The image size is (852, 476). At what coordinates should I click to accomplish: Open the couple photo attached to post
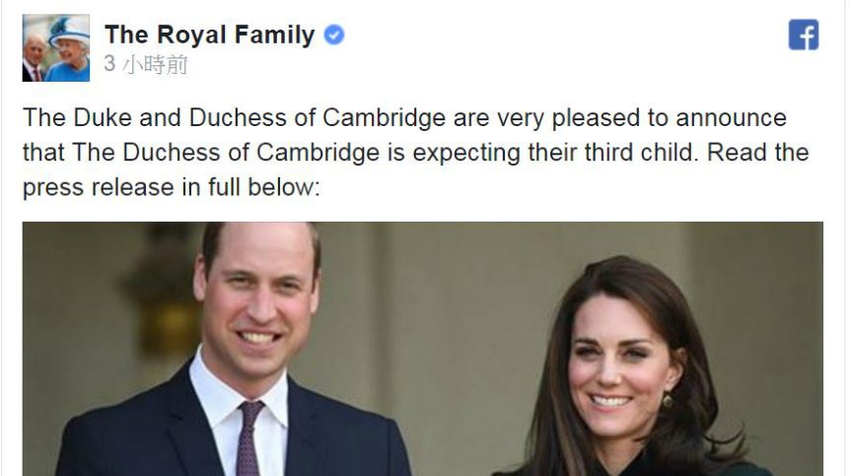(x=423, y=349)
